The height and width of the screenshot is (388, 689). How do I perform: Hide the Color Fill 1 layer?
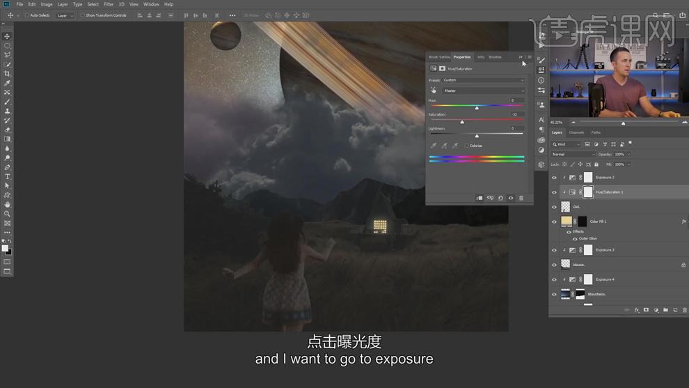click(554, 222)
